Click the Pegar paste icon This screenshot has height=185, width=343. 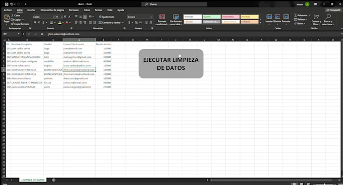(x=7, y=18)
